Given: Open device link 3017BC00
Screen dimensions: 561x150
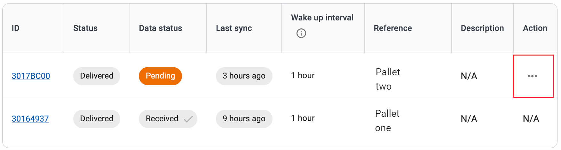Looking at the screenshot, I should (x=31, y=76).
